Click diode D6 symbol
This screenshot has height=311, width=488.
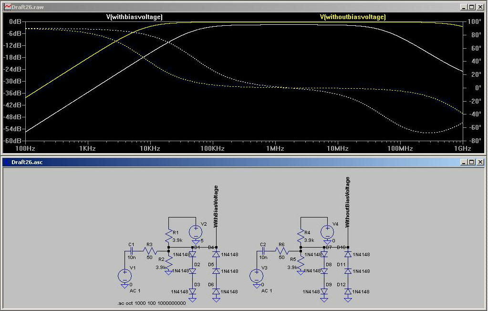(x=216, y=292)
